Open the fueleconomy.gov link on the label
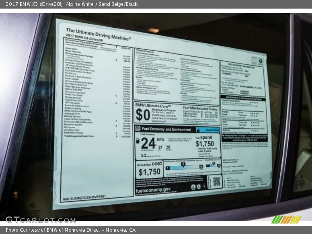312x234 pixels. coord(153,189)
